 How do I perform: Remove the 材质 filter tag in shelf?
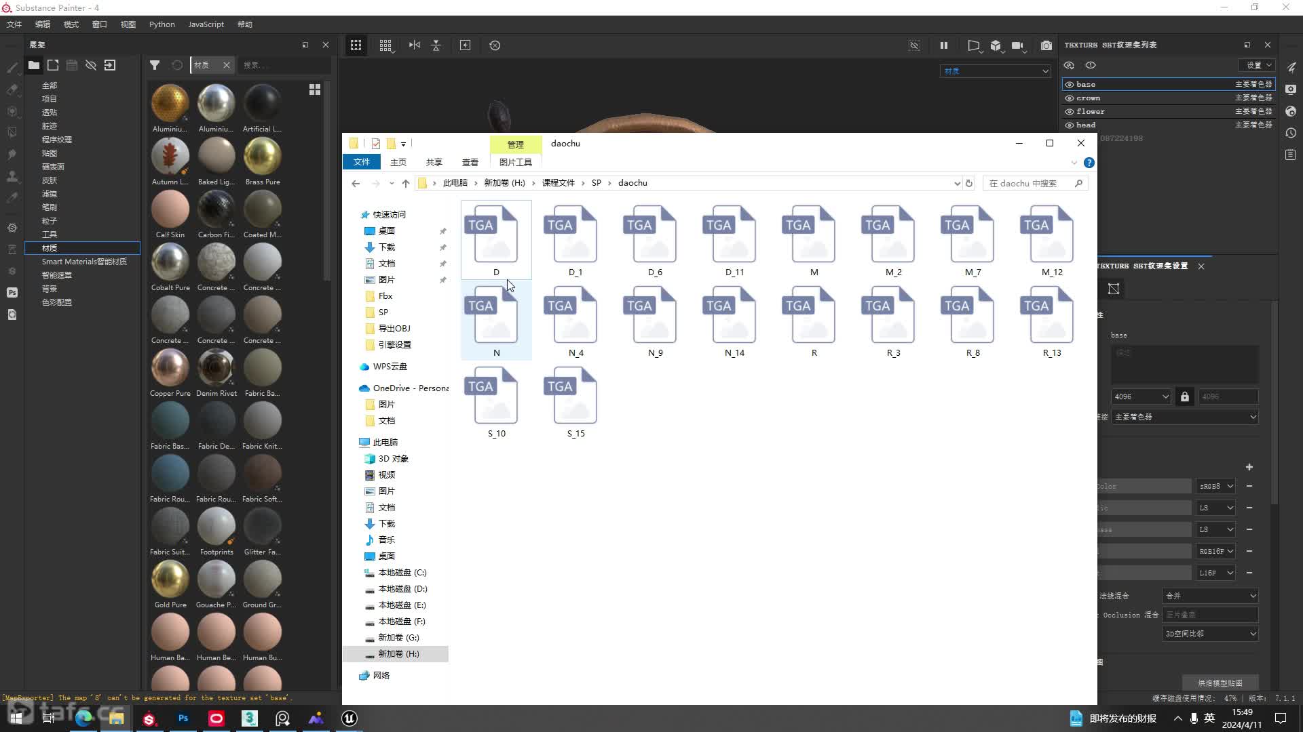pyautogui.click(x=227, y=65)
